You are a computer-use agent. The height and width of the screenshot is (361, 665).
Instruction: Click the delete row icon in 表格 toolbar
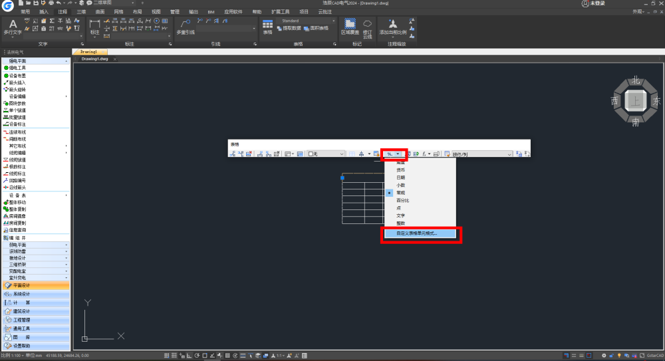tap(249, 154)
